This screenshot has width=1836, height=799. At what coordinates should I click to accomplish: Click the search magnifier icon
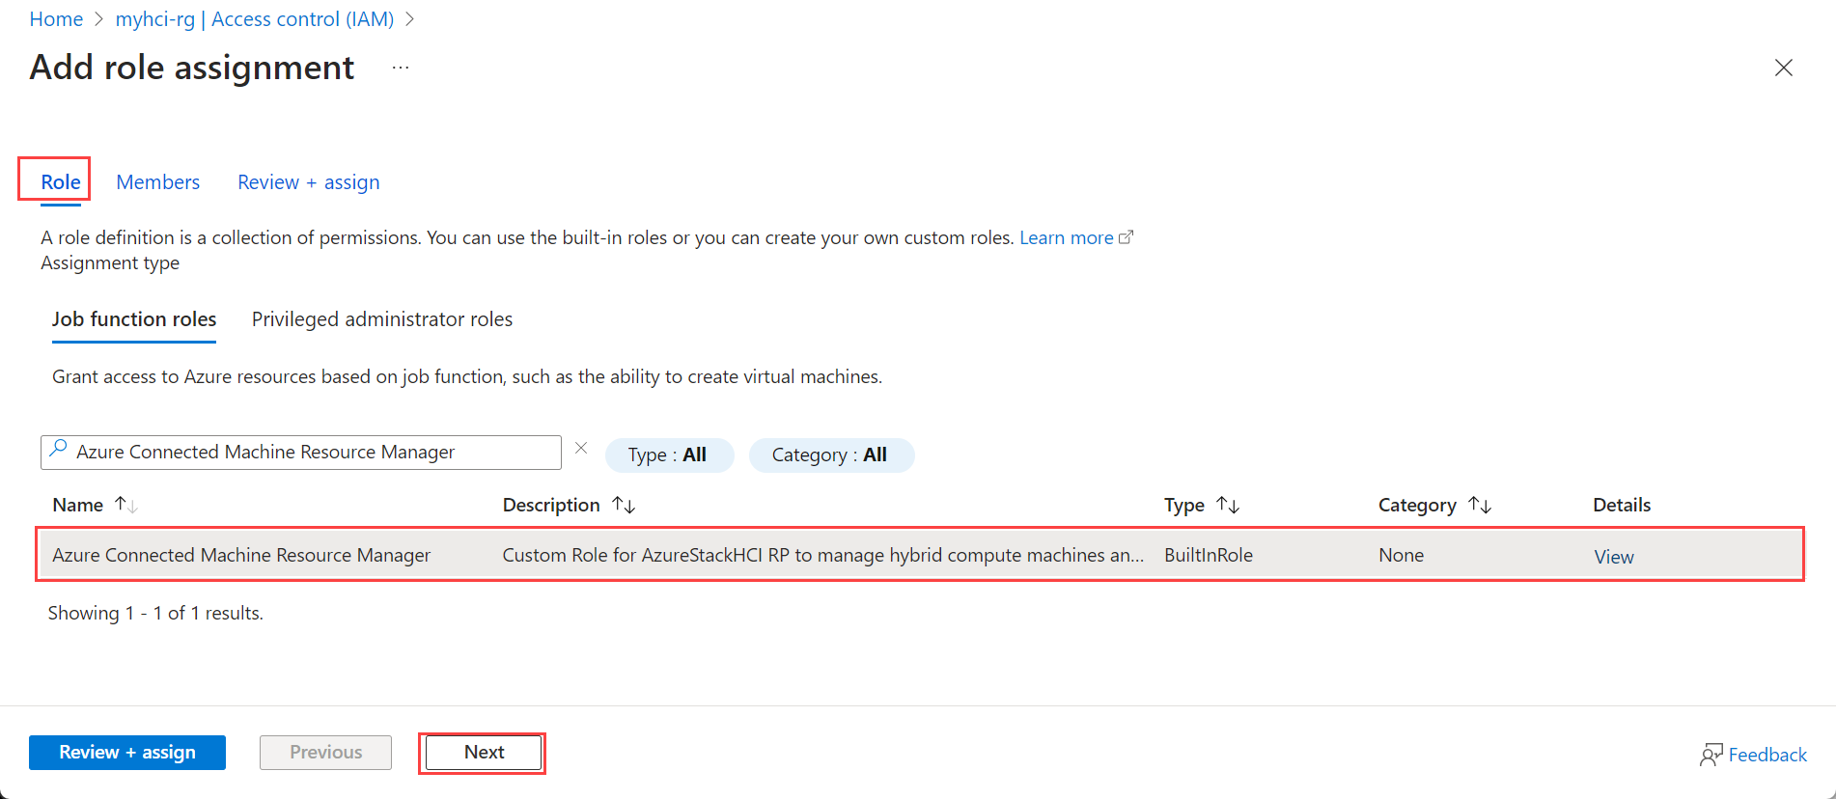tap(59, 450)
